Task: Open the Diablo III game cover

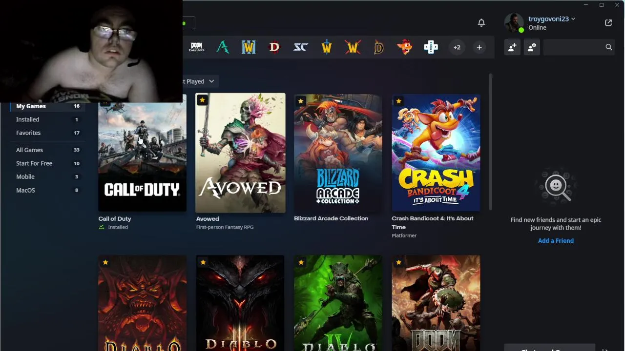Action: tap(240, 303)
